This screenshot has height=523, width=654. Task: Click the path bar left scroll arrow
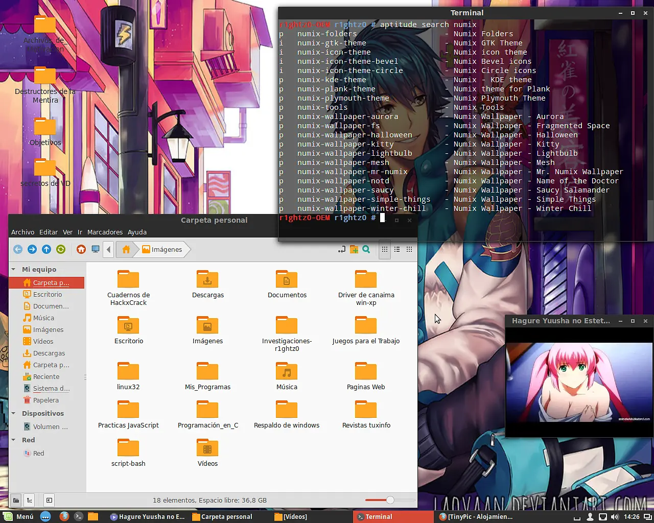point(108,249)
